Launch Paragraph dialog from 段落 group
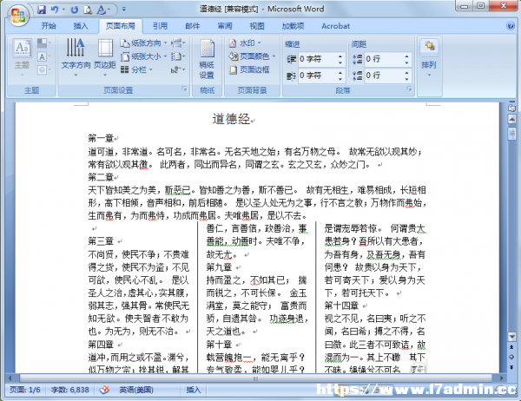The width and height of the screenshot is (521, 401). 409,89
